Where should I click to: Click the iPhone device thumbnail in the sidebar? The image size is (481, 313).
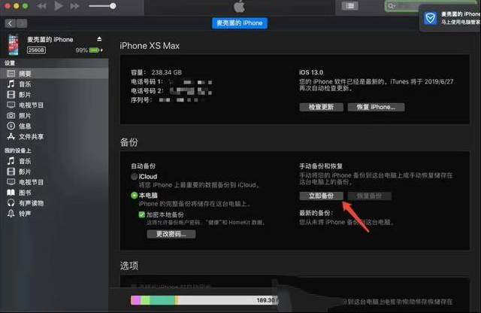pos(14,45)
